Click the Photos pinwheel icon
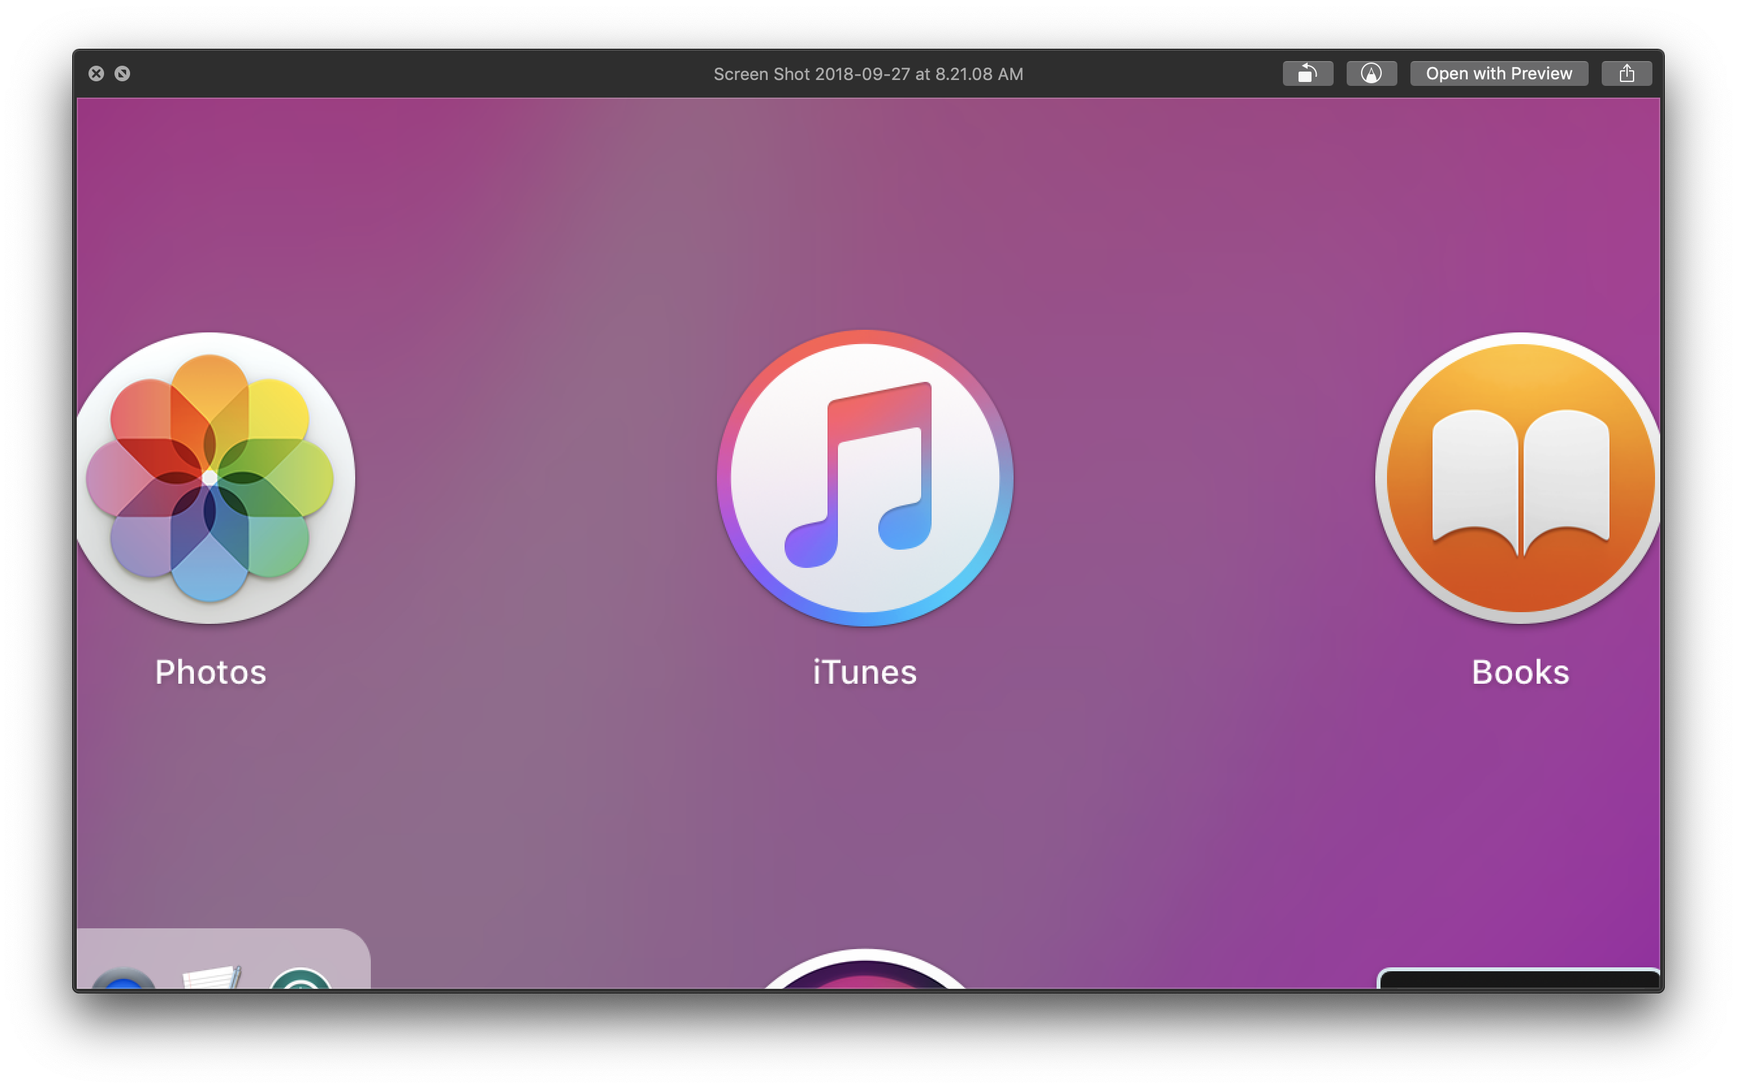 (209, 477)
